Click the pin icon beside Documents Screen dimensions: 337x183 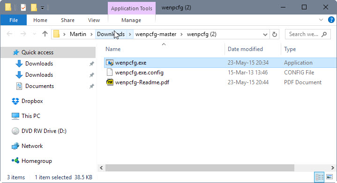pos(91,86)
